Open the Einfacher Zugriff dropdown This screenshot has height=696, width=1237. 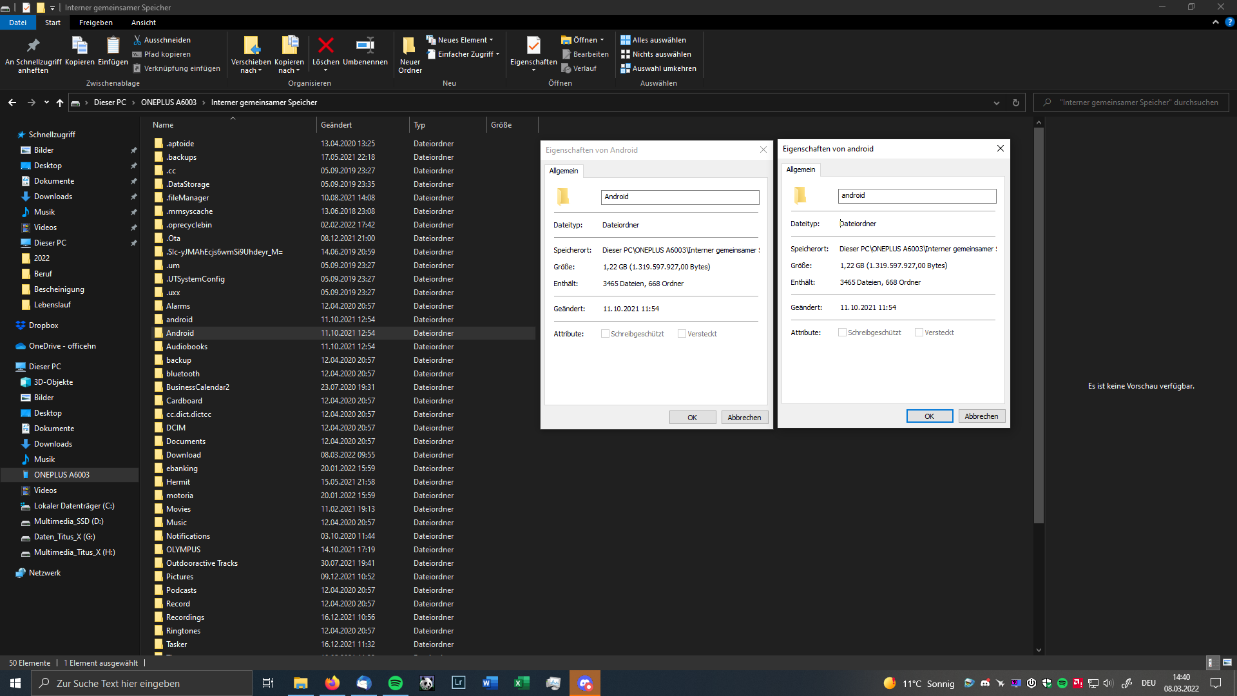coord(463,54)
